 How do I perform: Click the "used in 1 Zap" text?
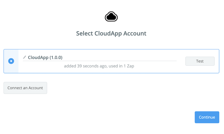click(121, 66)
